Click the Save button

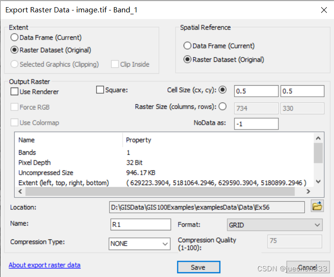[x=198, y=267]
